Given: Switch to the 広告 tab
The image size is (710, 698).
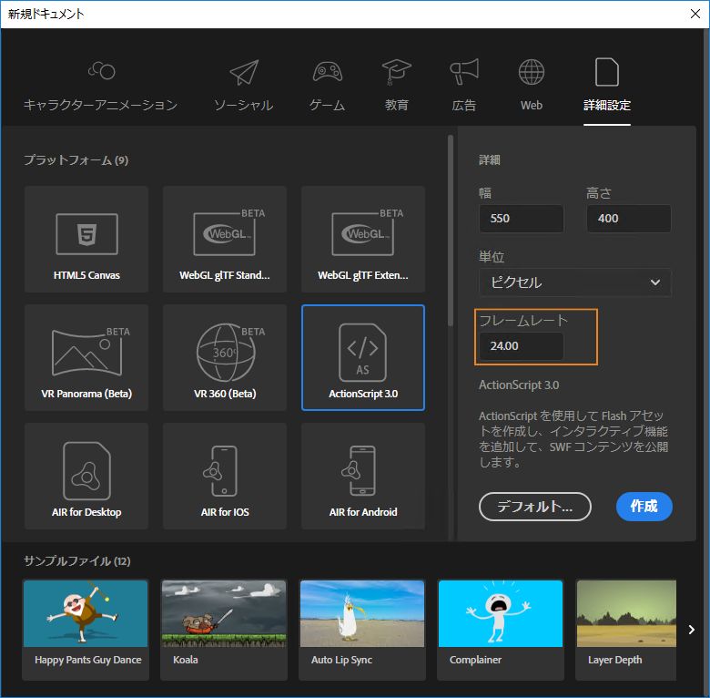Looking at the screenshot, I should click(464, 87).
